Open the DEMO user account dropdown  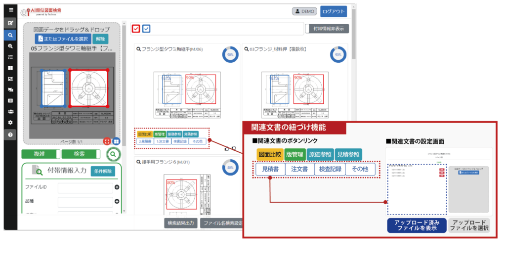pos(305,11)
